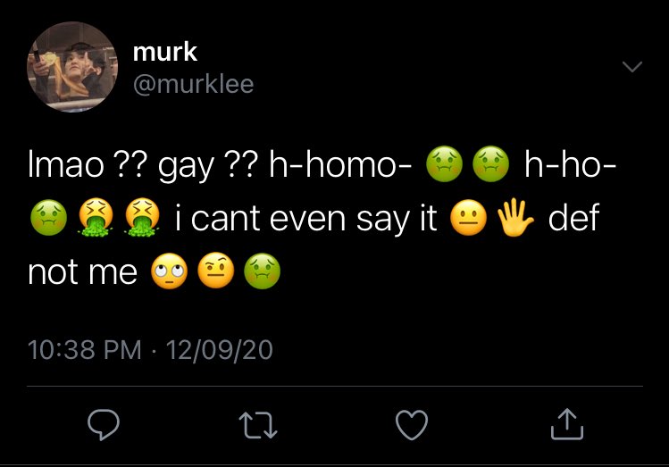669x467 pixels.
Task: Click the 12/09/20 date
Action: click(220, 350)
